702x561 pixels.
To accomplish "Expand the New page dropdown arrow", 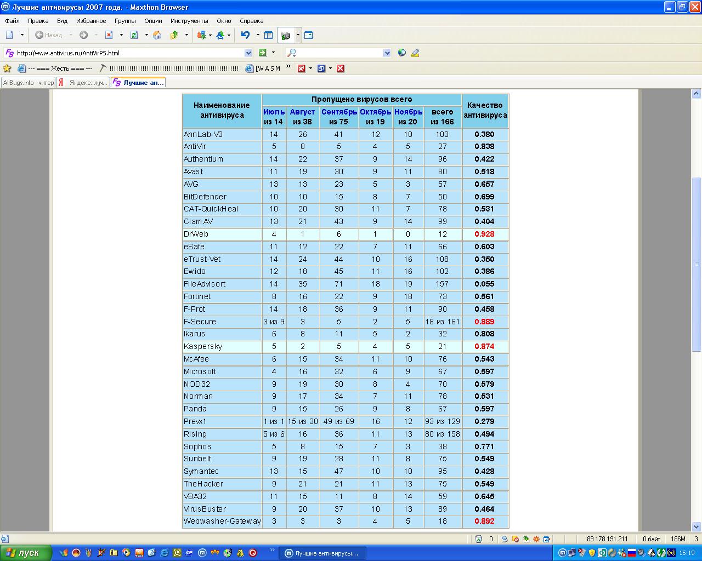I will point(22,35).
